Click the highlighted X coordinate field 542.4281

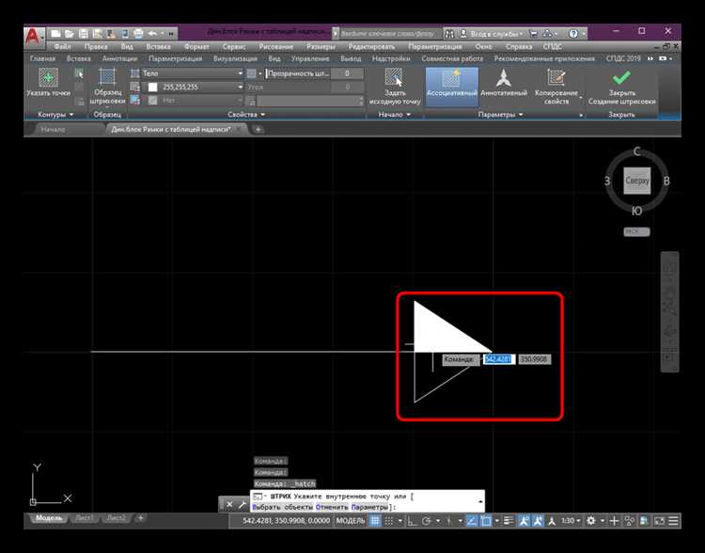499,359
